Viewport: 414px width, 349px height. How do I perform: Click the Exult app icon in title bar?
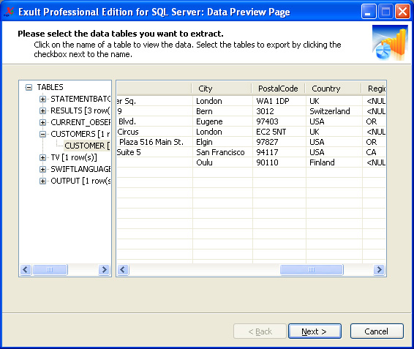click(x=10, y=12)
